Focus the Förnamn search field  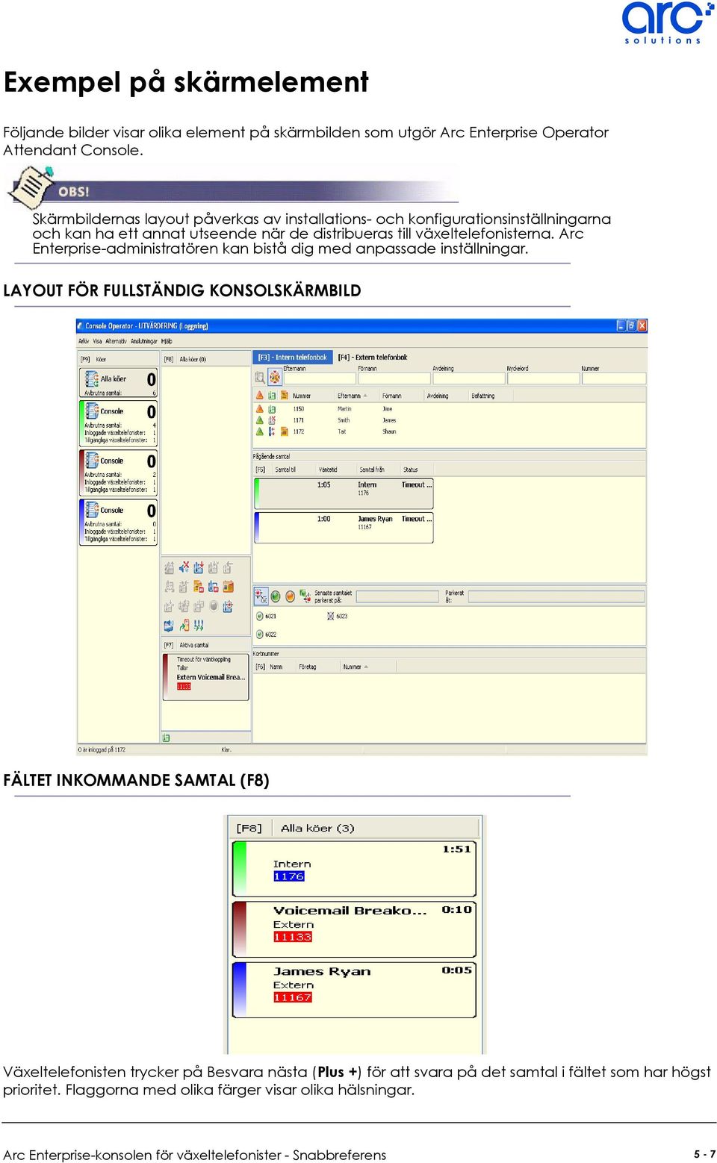[x=394, y=378]
